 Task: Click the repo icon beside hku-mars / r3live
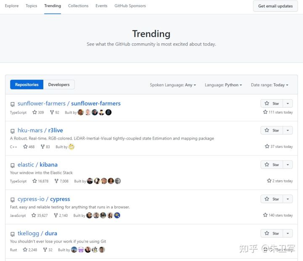[12, 131]
